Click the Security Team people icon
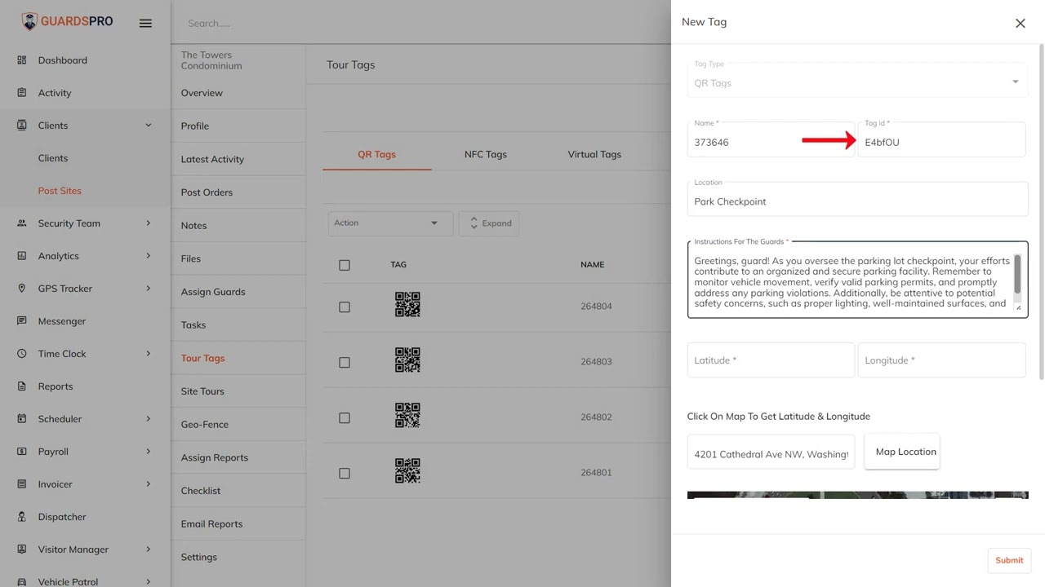 tap(22, 223)
